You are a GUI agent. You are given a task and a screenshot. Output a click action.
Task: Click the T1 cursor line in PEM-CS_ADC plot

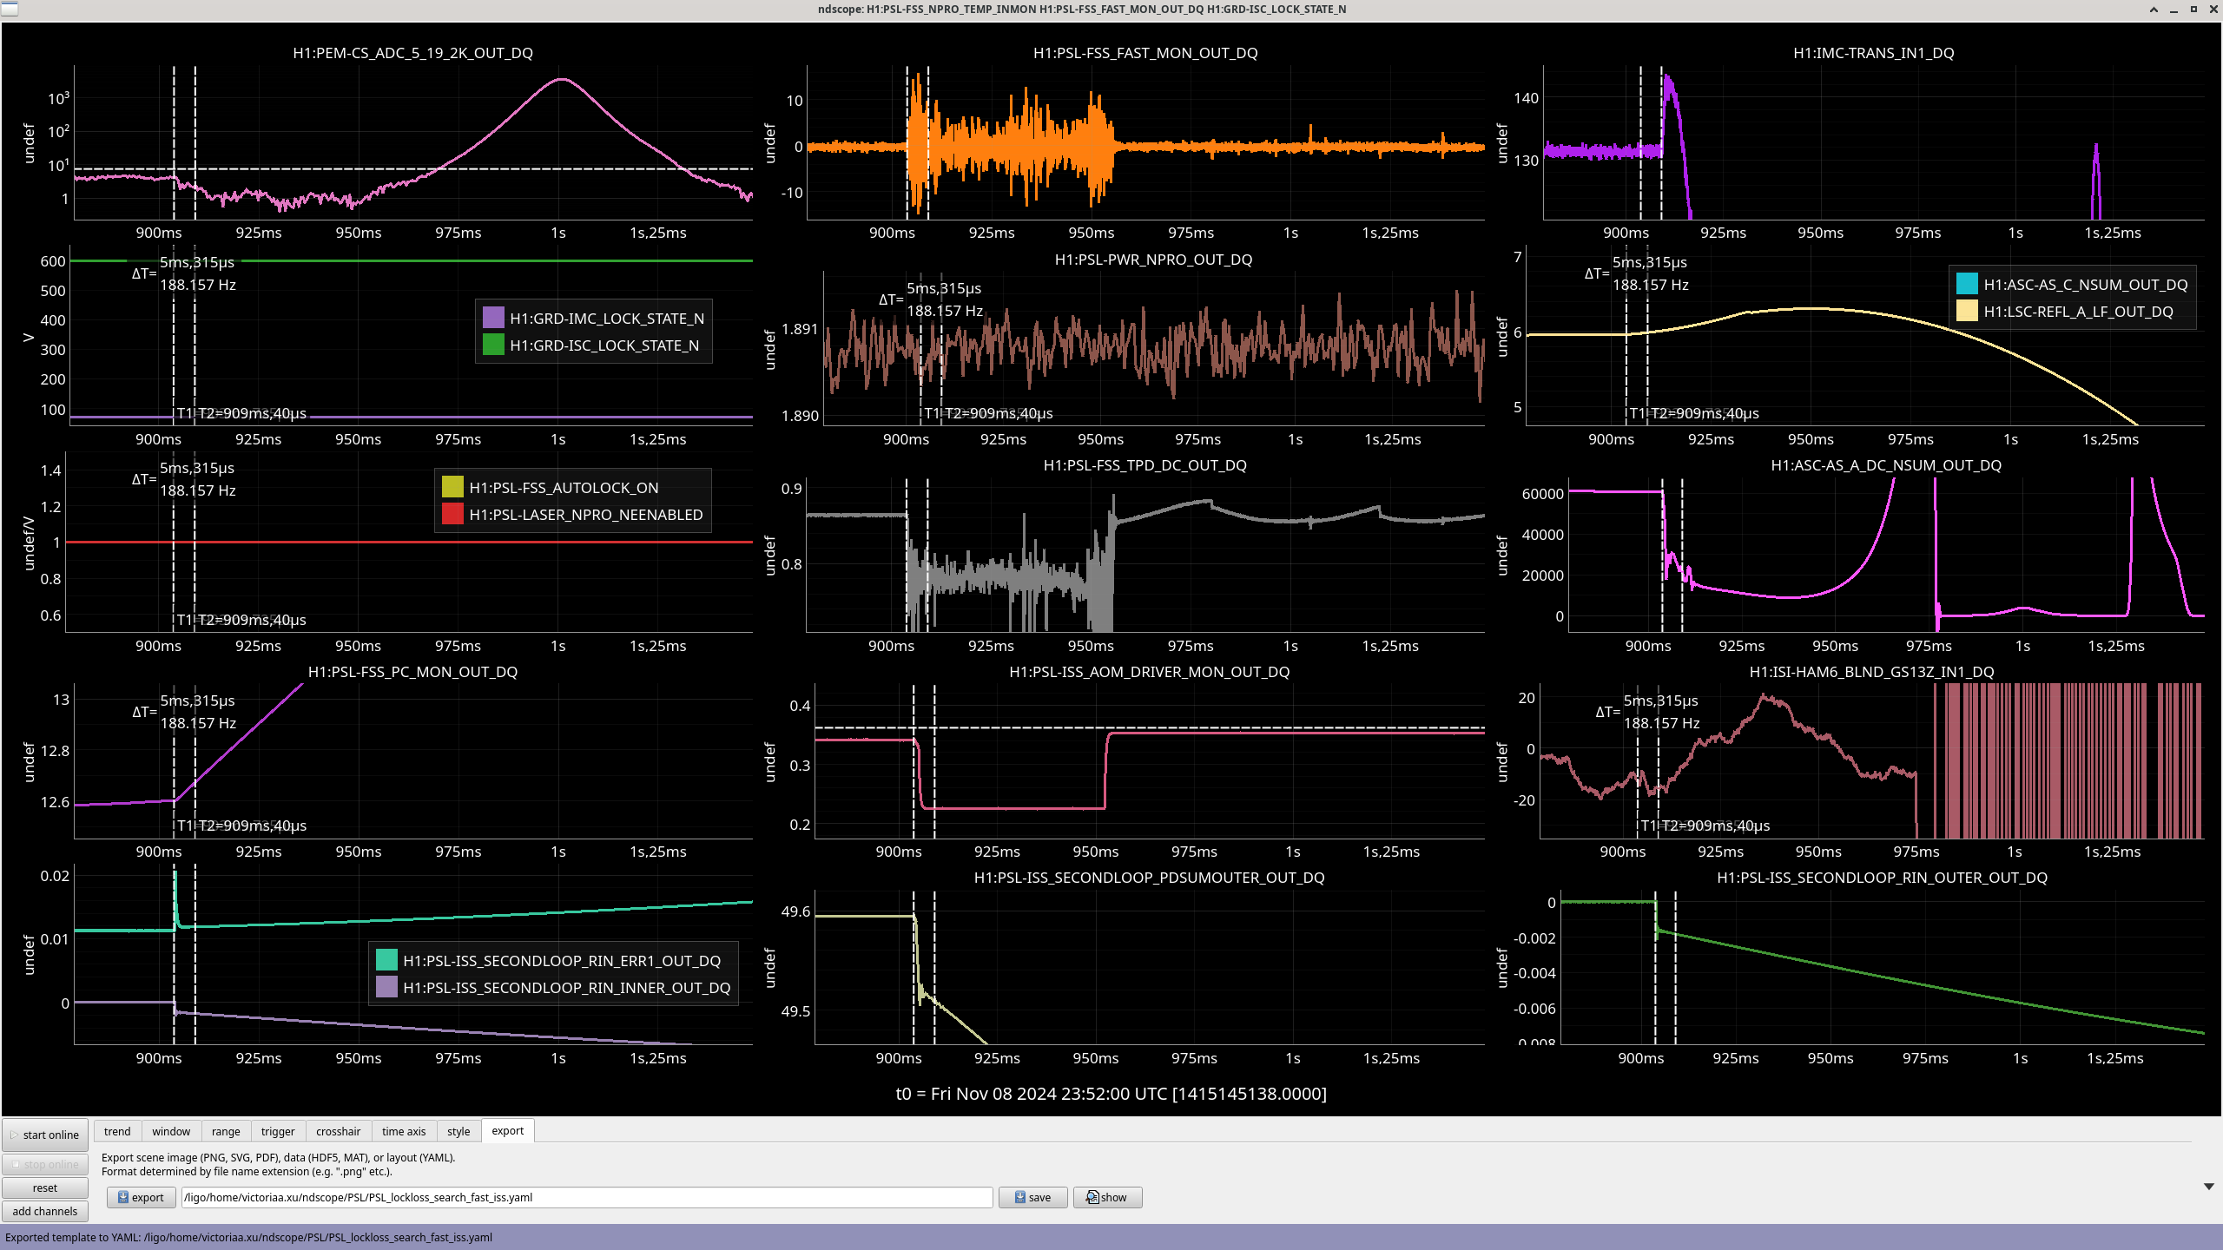[x=174, y=143]
